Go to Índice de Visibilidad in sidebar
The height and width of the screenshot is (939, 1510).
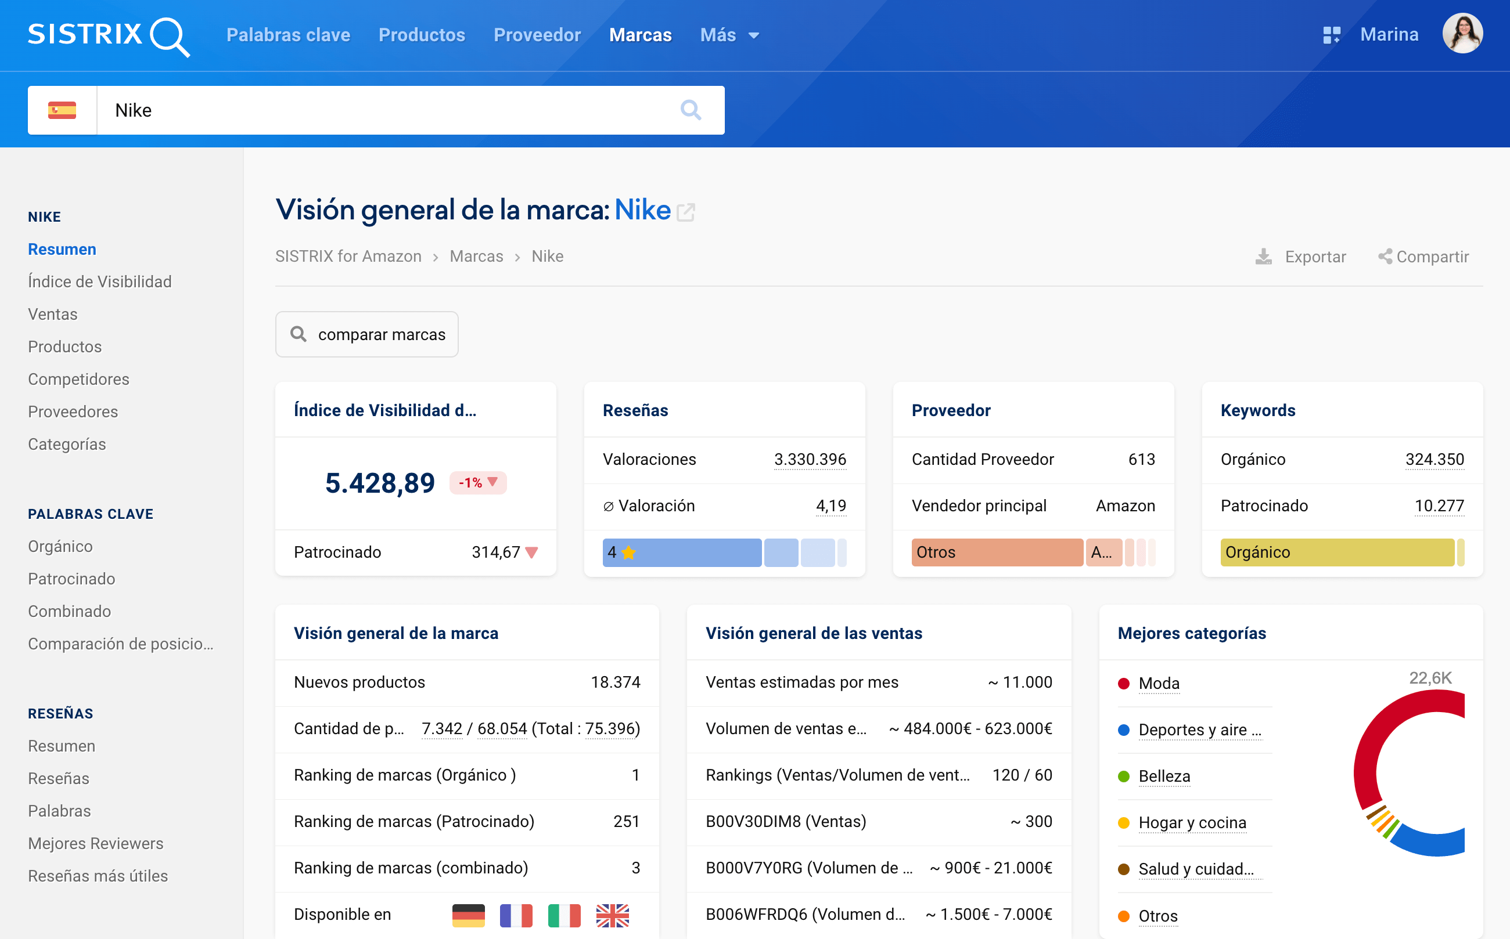[x=99, y=281]
